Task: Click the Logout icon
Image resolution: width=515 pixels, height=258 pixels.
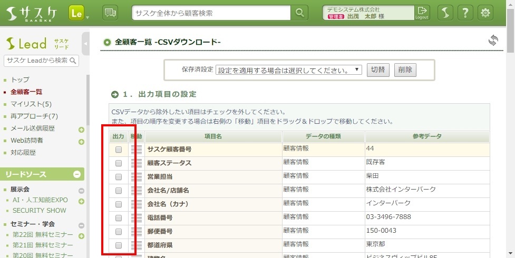Action: (422, 13)
